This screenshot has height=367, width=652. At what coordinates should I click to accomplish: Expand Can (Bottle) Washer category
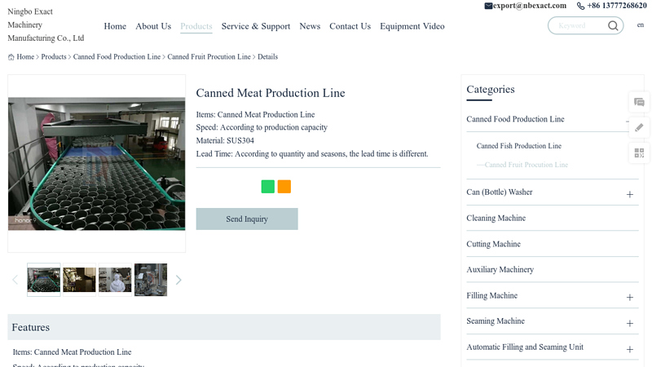pos(630,194)
